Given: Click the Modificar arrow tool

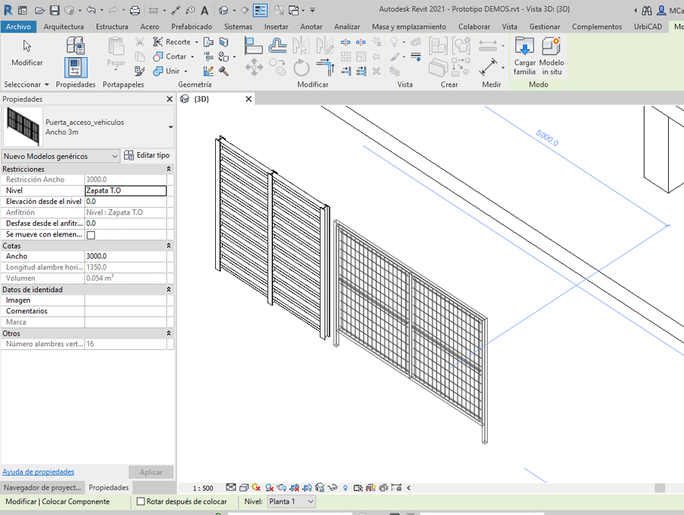Looking at the screenshot, I should click(27, 47).
